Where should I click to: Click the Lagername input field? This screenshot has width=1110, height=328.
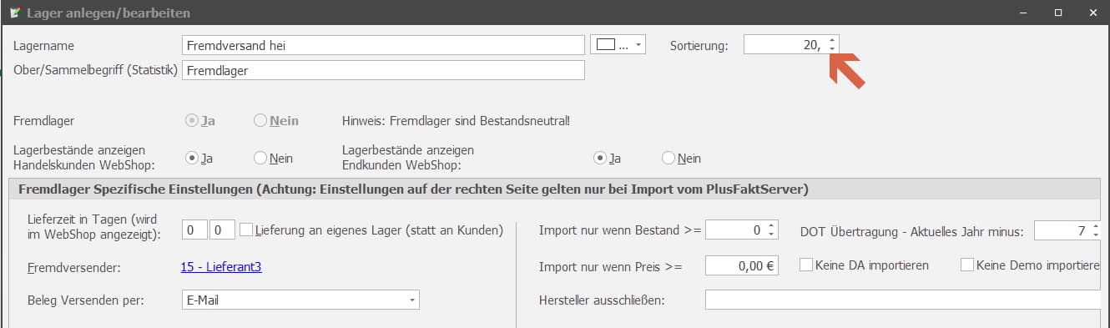point(383,45)
